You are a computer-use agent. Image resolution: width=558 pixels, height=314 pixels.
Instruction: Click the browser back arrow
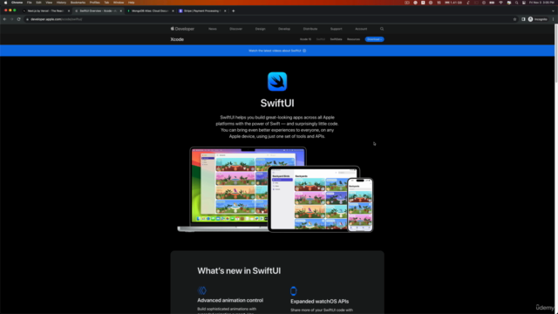point(4,19)
